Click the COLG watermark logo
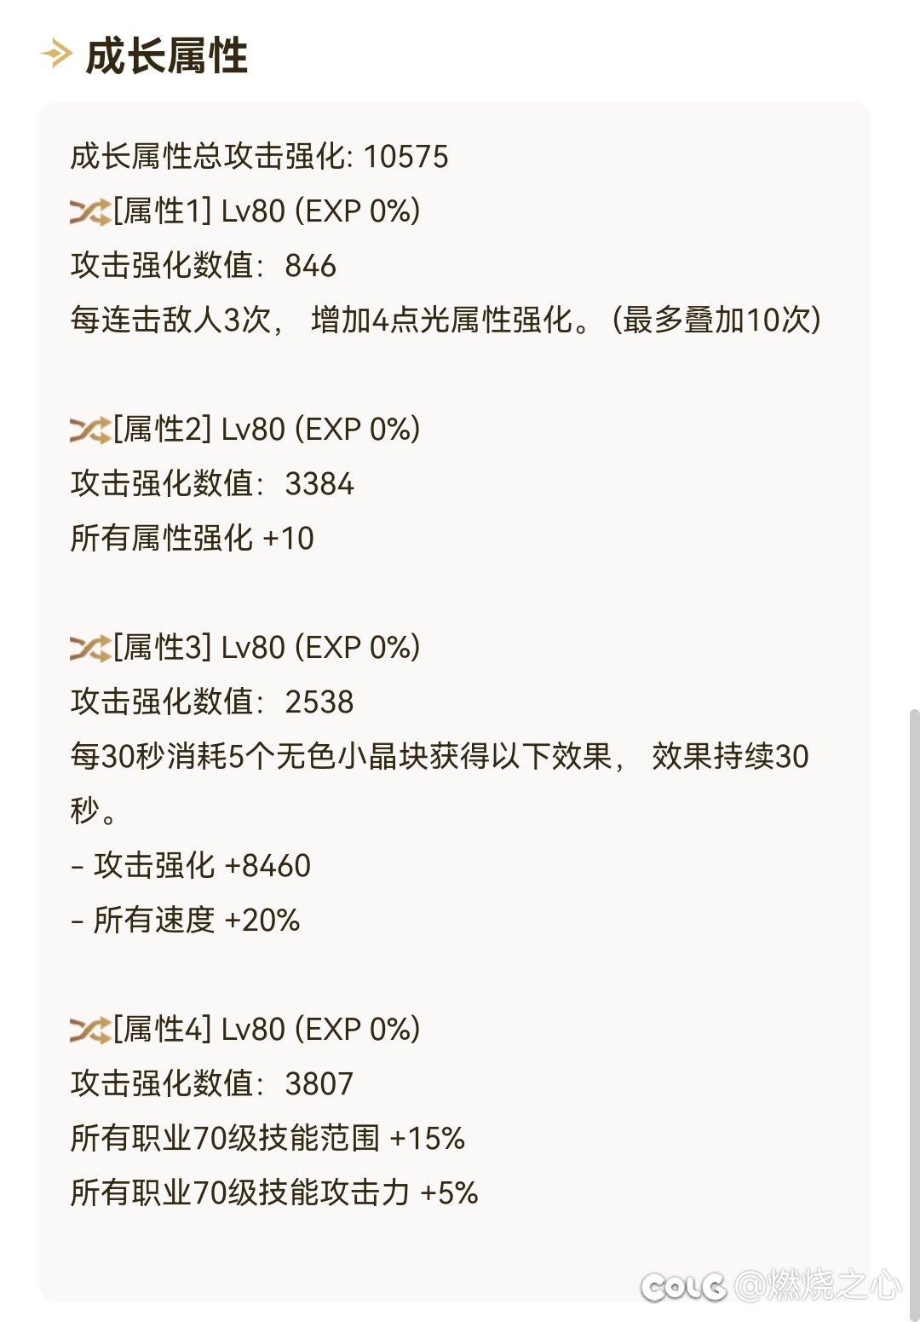The height and width of the screenshot is (1322, 920). [684, 1286]
